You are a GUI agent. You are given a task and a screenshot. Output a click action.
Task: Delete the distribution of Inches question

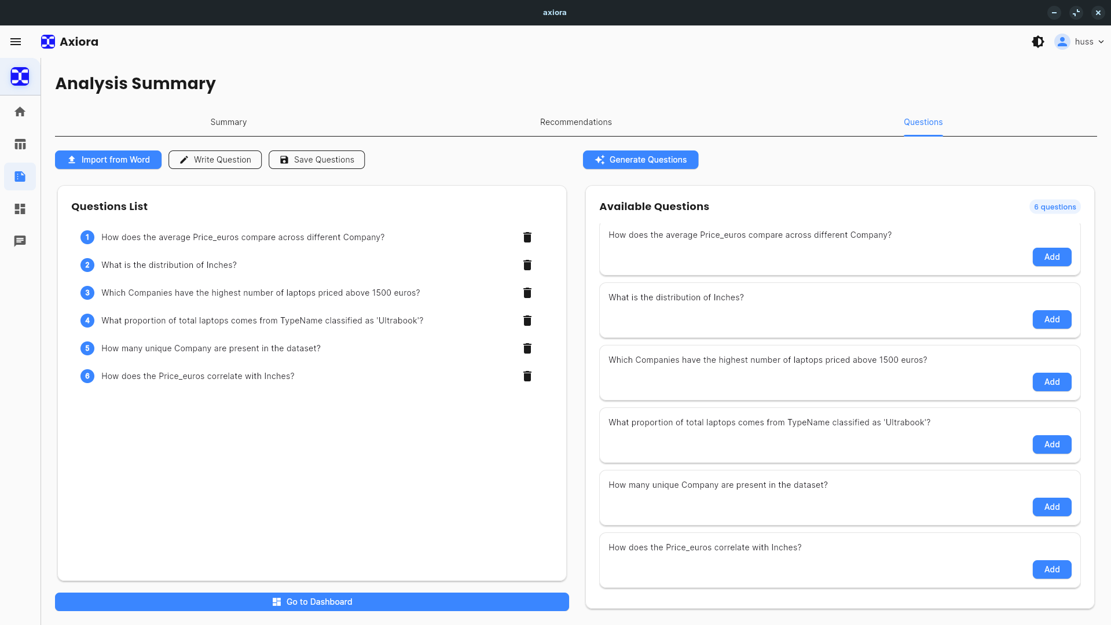pyautogui.click(x=527, y=265)
